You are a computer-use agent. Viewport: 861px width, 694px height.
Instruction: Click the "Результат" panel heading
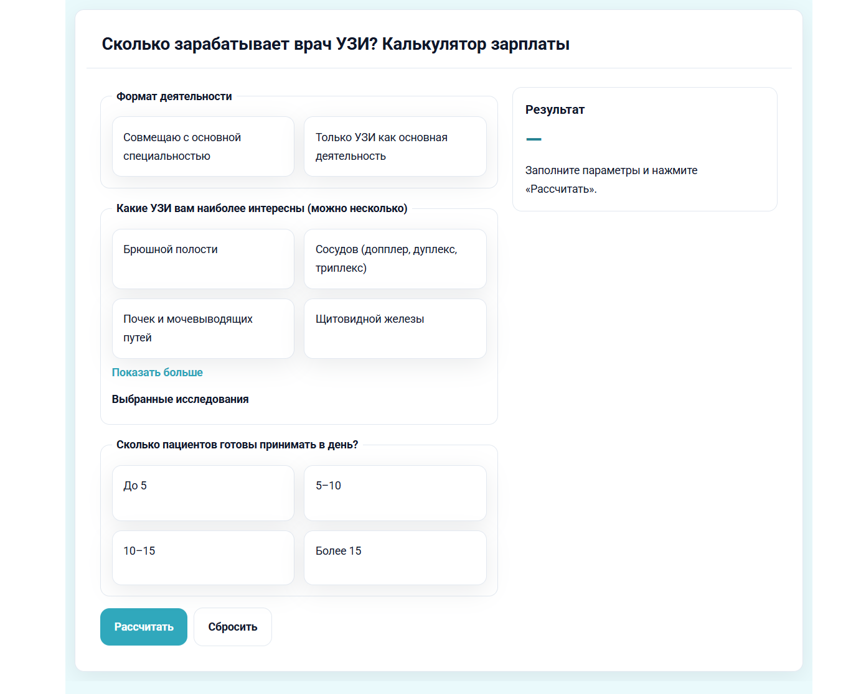[555, 110]
